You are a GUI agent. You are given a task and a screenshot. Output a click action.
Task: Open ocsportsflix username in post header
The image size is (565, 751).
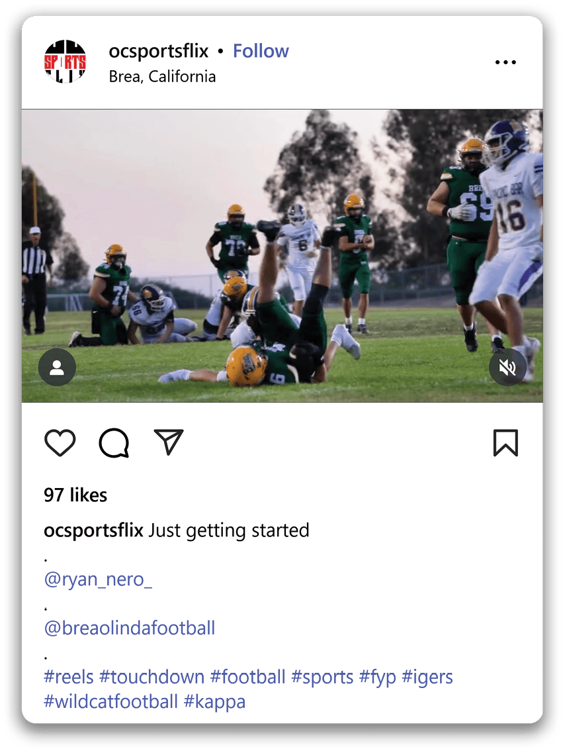pyautogui.click(x=158, y=51)
